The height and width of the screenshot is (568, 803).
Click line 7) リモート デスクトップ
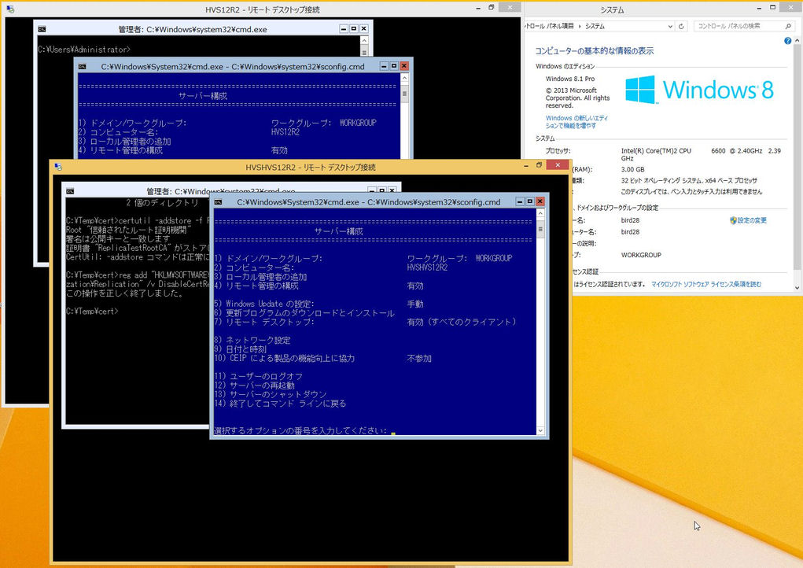tap(264, 322)
